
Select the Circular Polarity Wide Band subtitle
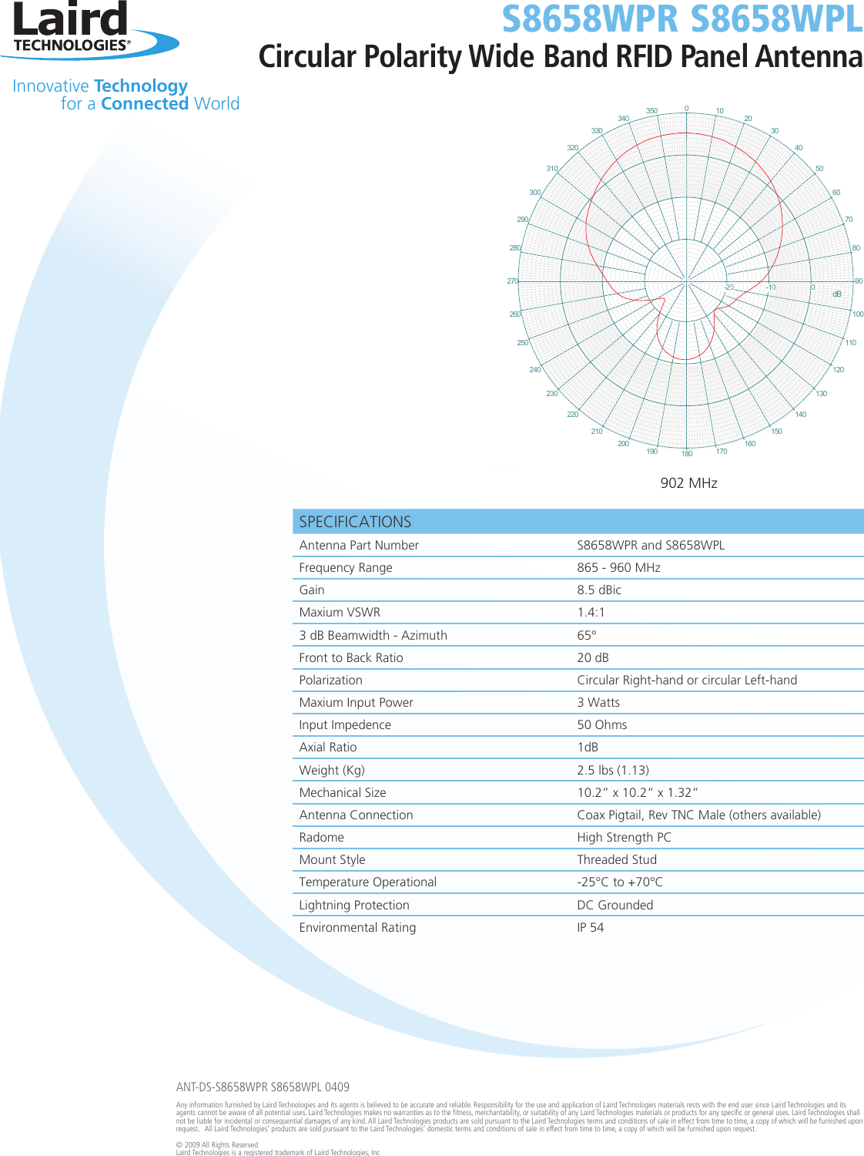click(558, 56)
